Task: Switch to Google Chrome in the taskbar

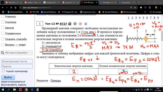Action: [x=26, y=90]
